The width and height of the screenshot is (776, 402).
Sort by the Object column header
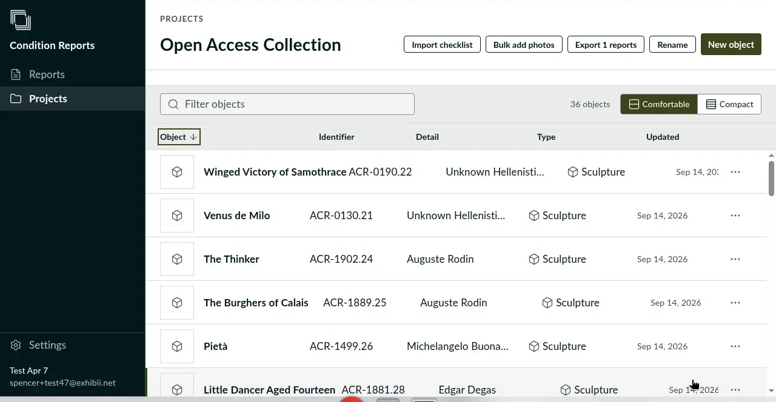[x=179, y=137]
